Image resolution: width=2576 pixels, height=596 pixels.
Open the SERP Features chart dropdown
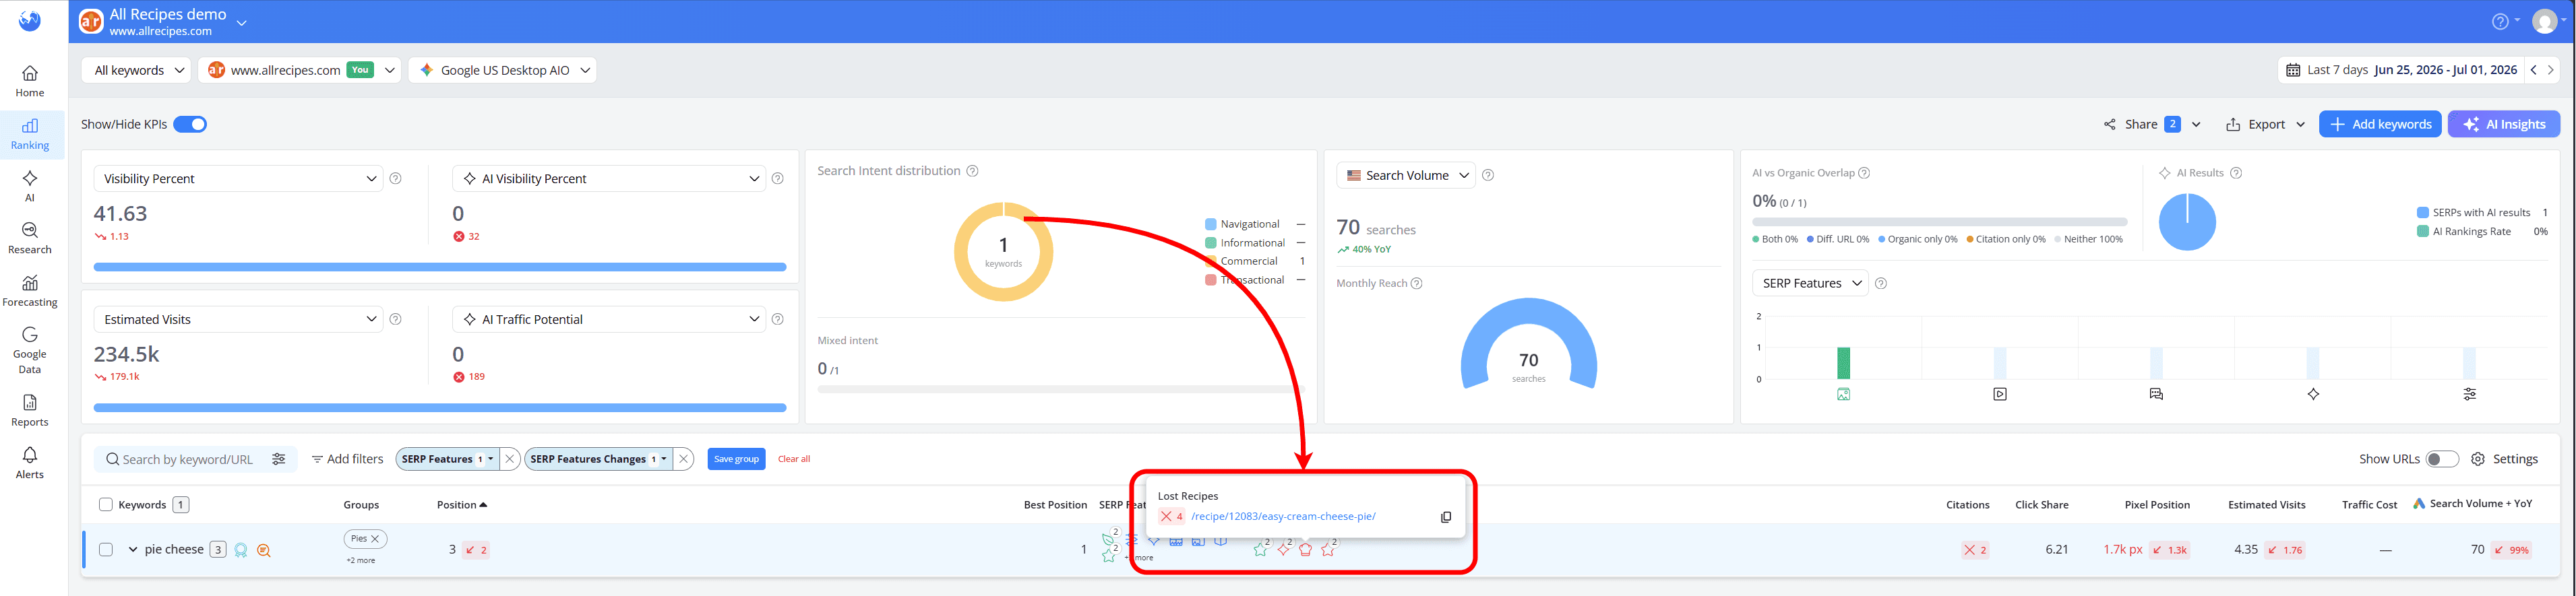(x=1811, y=283)
